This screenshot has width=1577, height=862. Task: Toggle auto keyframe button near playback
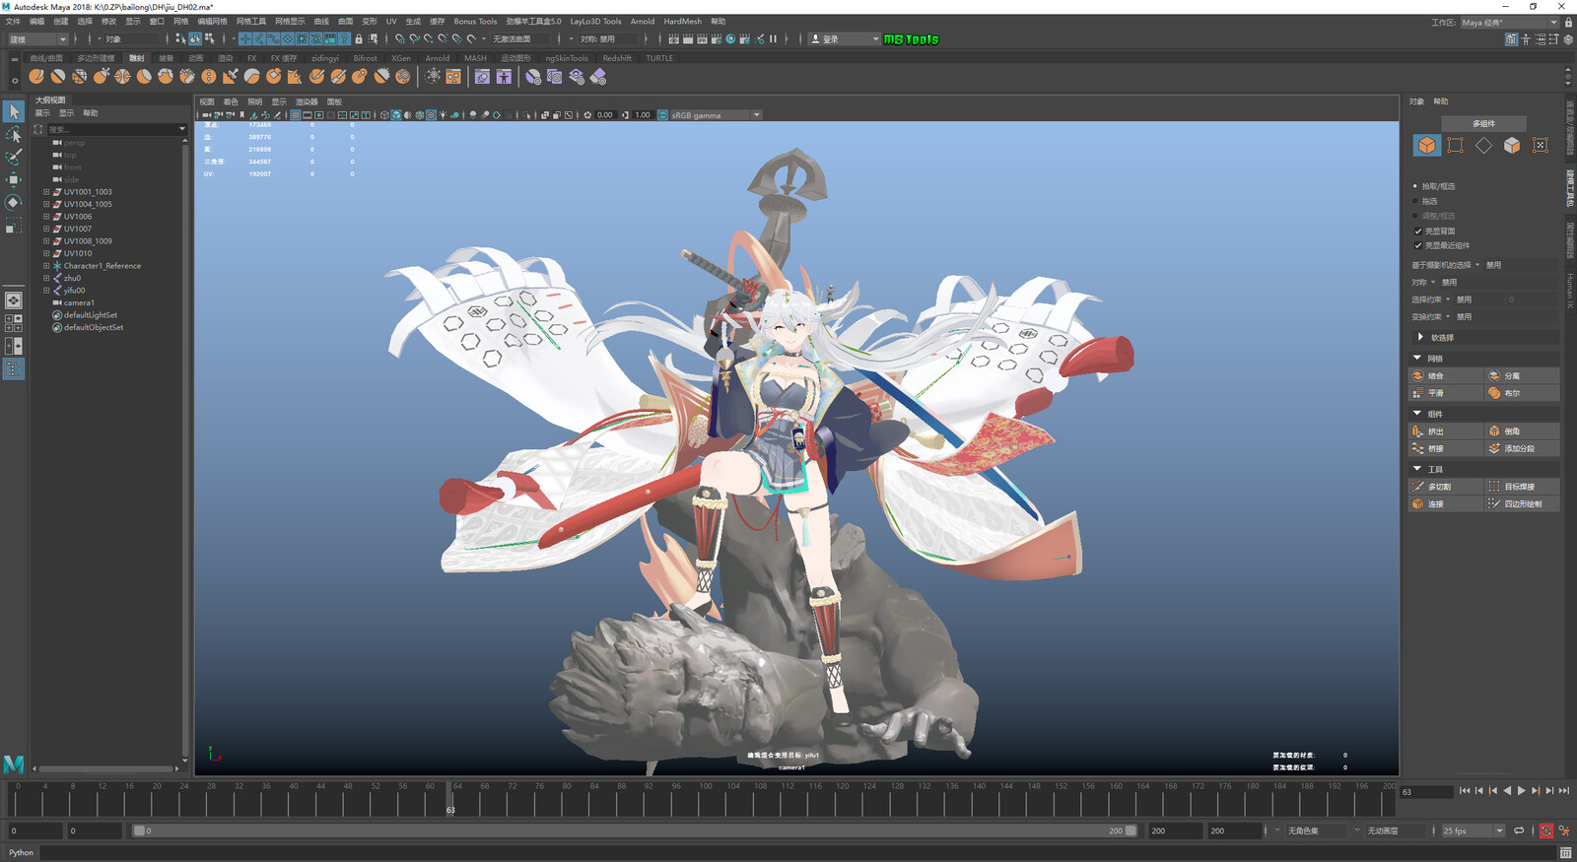1545,830
